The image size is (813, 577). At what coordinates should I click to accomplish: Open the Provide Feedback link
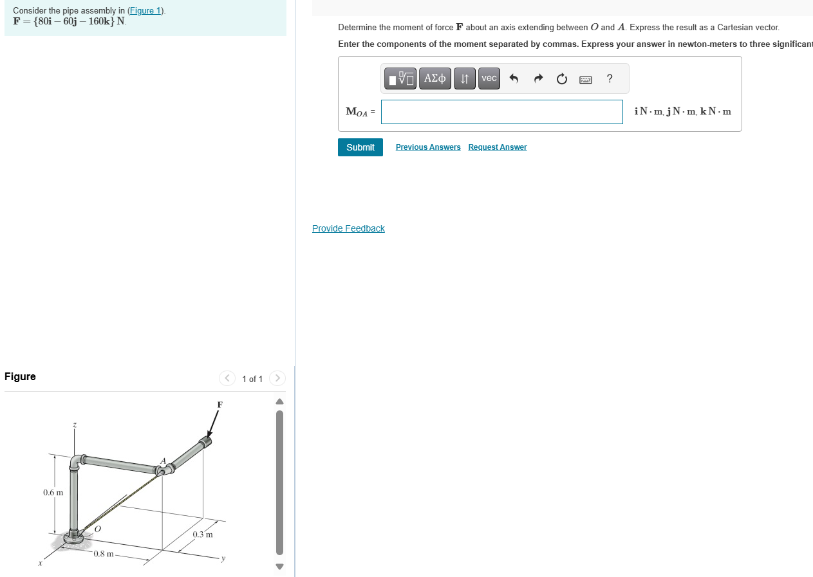tap(348, 228)
